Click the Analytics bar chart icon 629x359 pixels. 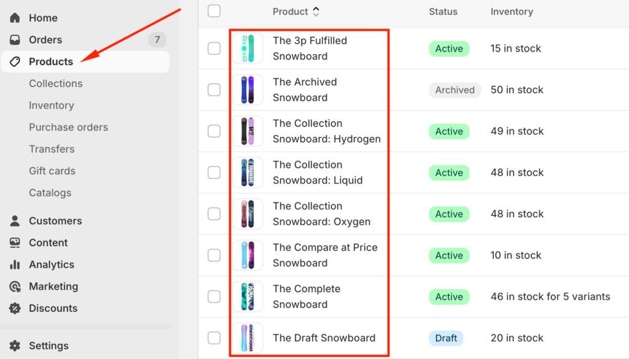click(15, 265)
